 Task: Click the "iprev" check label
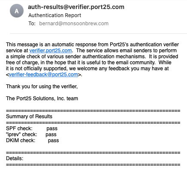pyautogui.click(x=21, y=134)
